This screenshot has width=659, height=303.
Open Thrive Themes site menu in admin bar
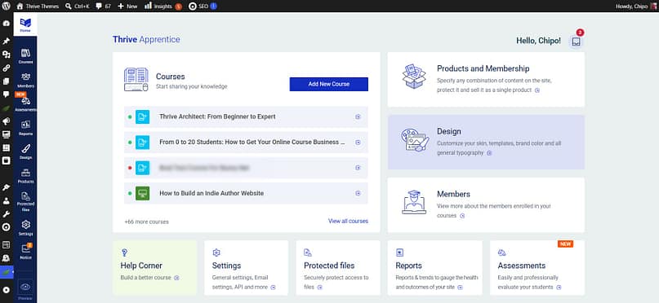tap(38, 7)
